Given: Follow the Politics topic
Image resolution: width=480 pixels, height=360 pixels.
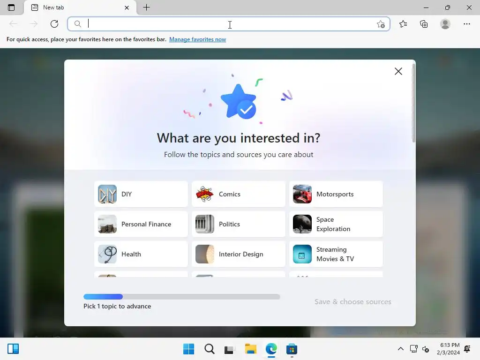Looking at the screenshot, I should (x=239, y=224).
